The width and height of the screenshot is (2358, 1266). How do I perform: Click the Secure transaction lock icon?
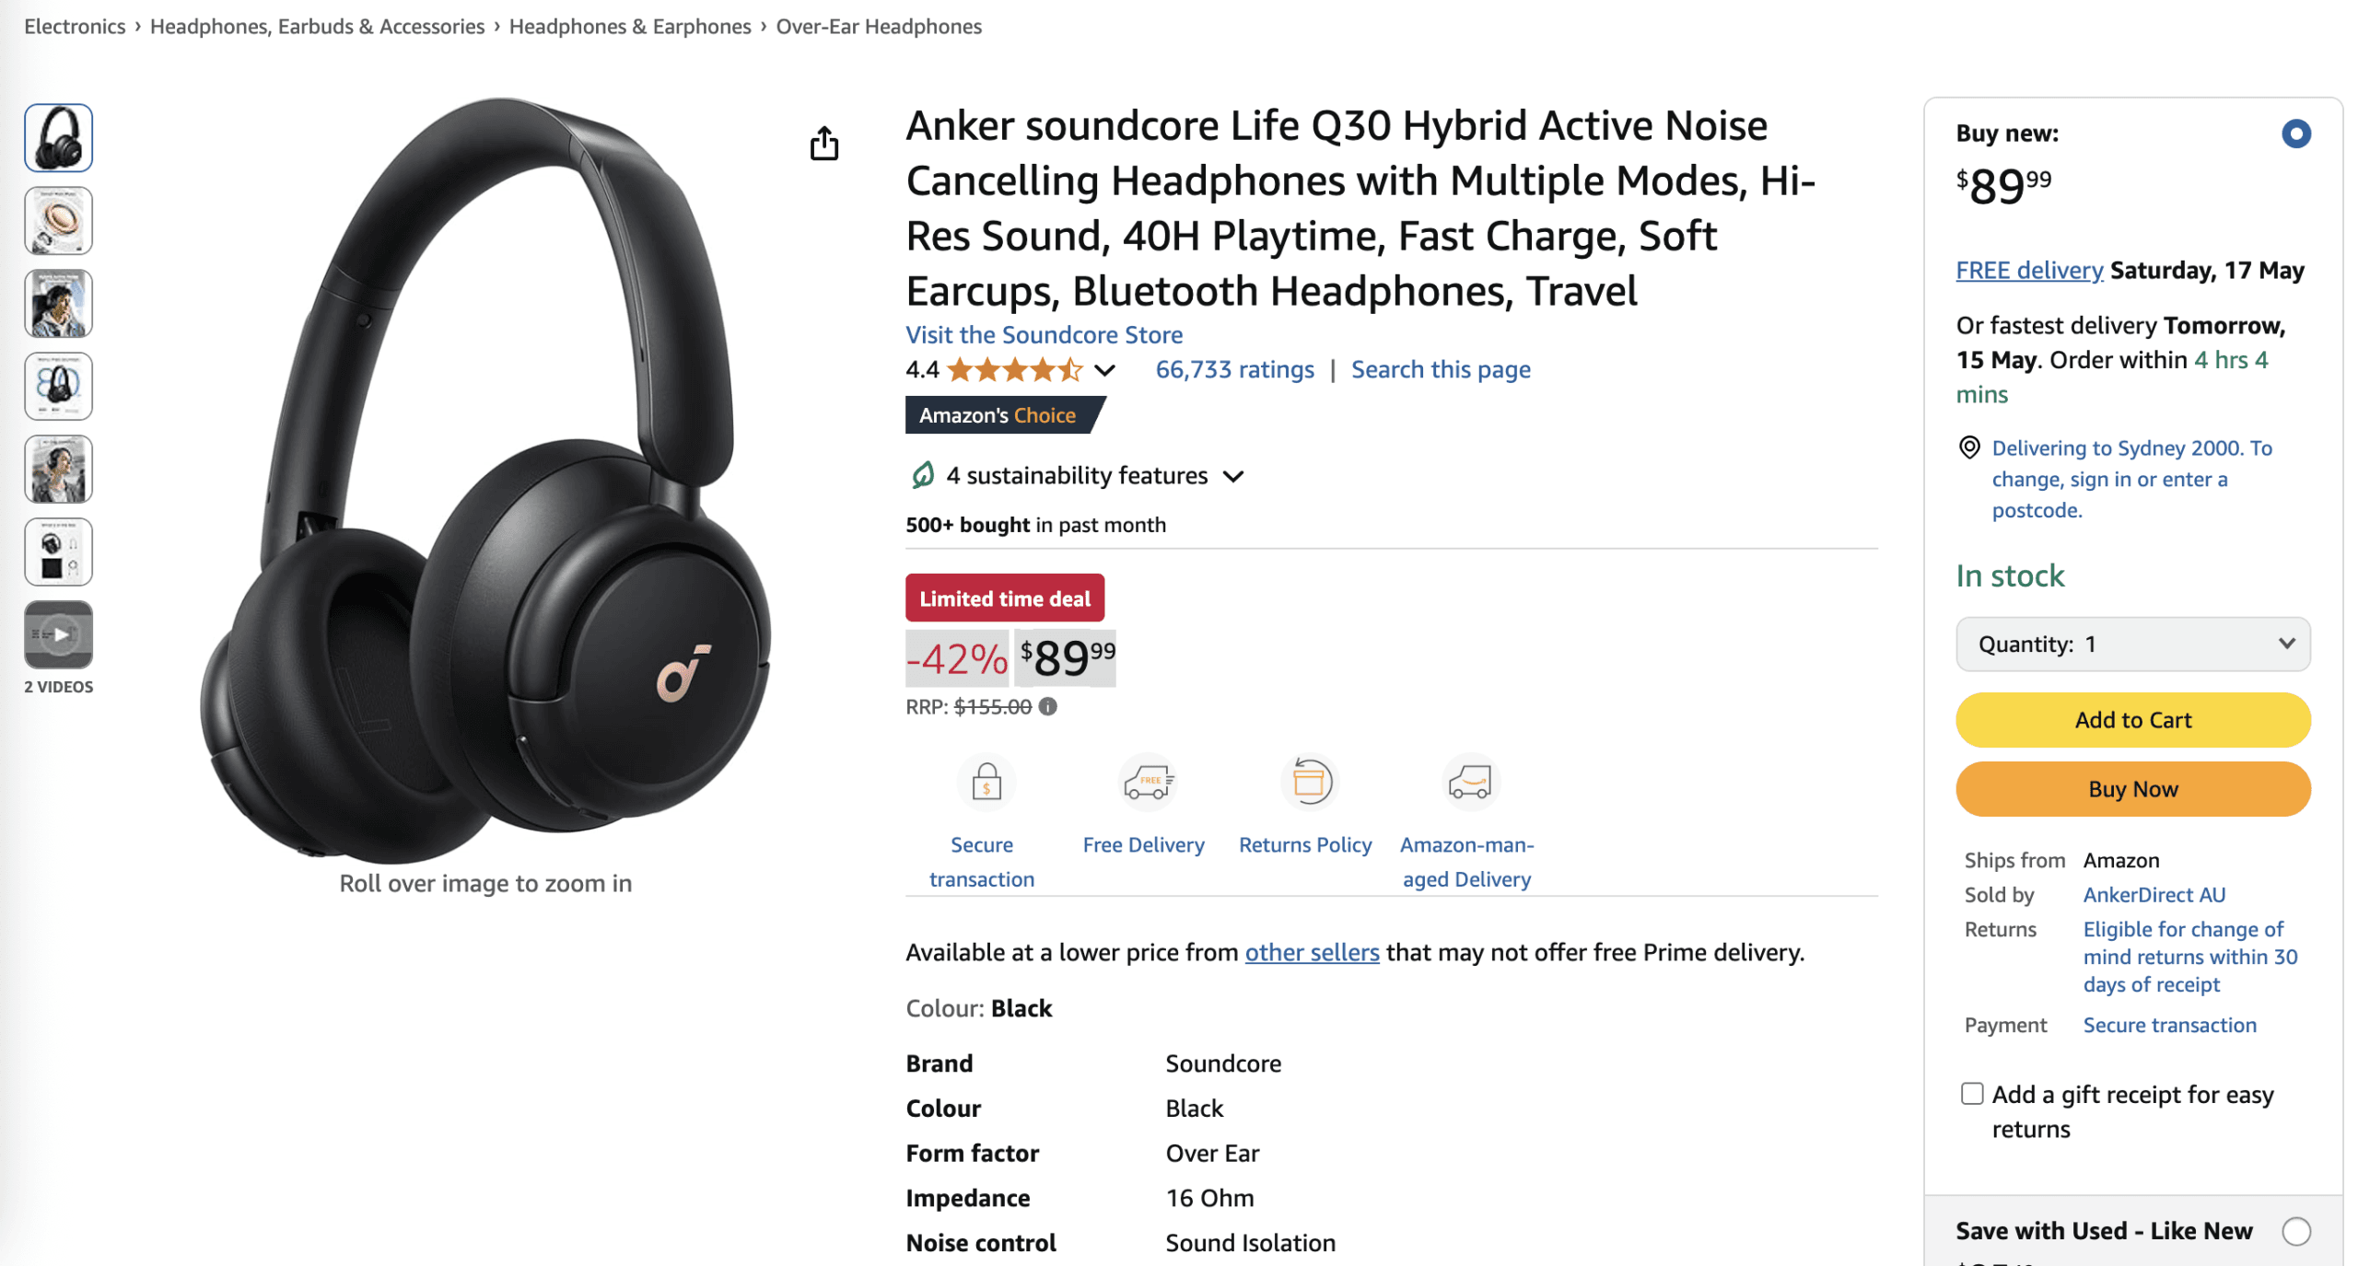[x=986, y=781]
